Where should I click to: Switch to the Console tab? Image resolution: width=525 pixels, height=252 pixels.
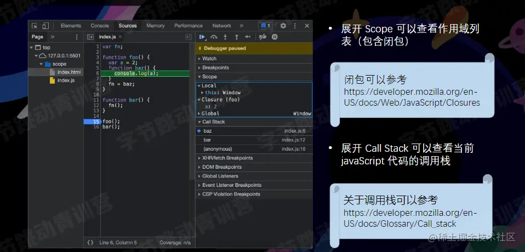[100, 26]
